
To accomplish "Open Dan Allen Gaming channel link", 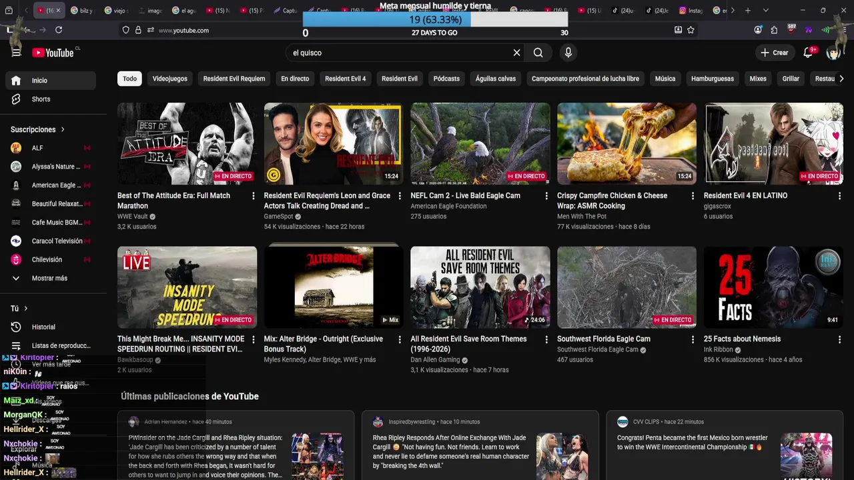I will [435, 360].
